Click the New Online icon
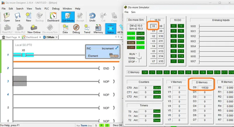 34,29
